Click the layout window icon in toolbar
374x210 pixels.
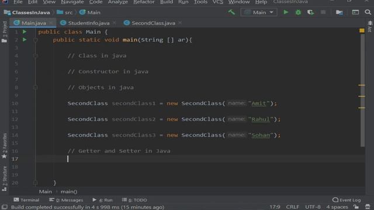pyautogui.click(x=355, y=12)
